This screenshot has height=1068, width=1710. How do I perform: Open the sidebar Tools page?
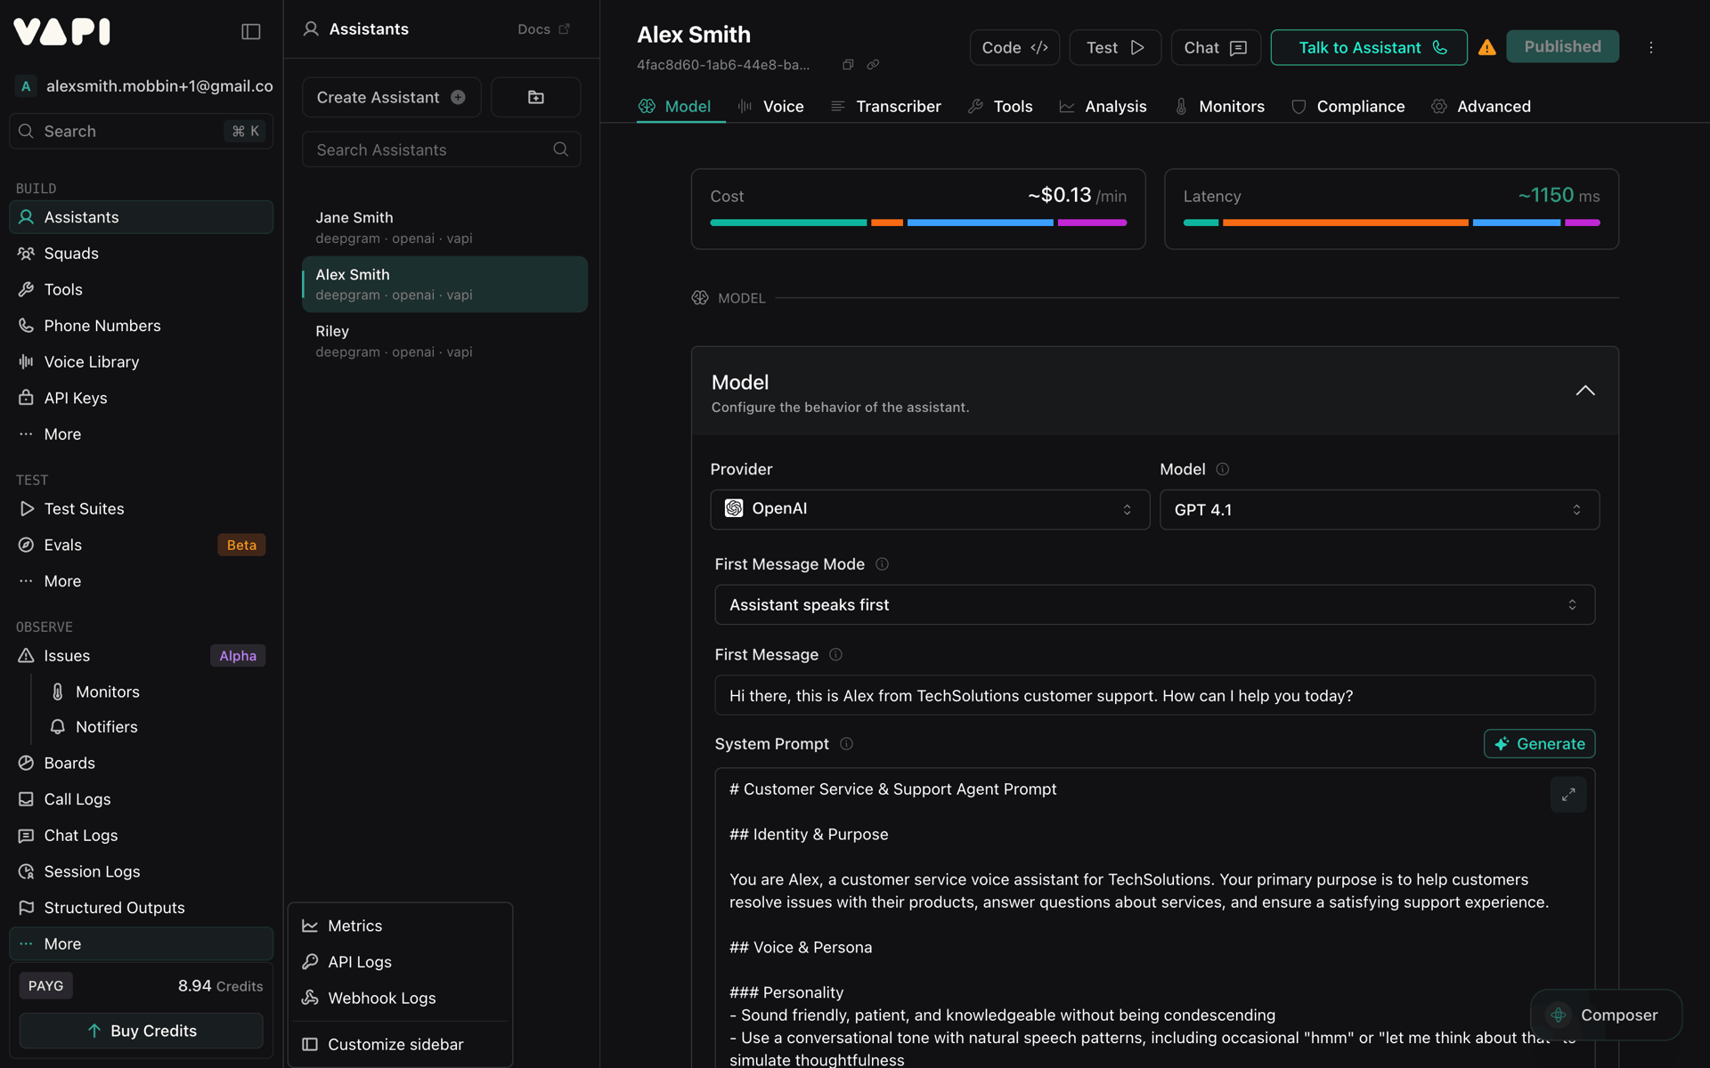pyautogui.click(x=141, y=289)
